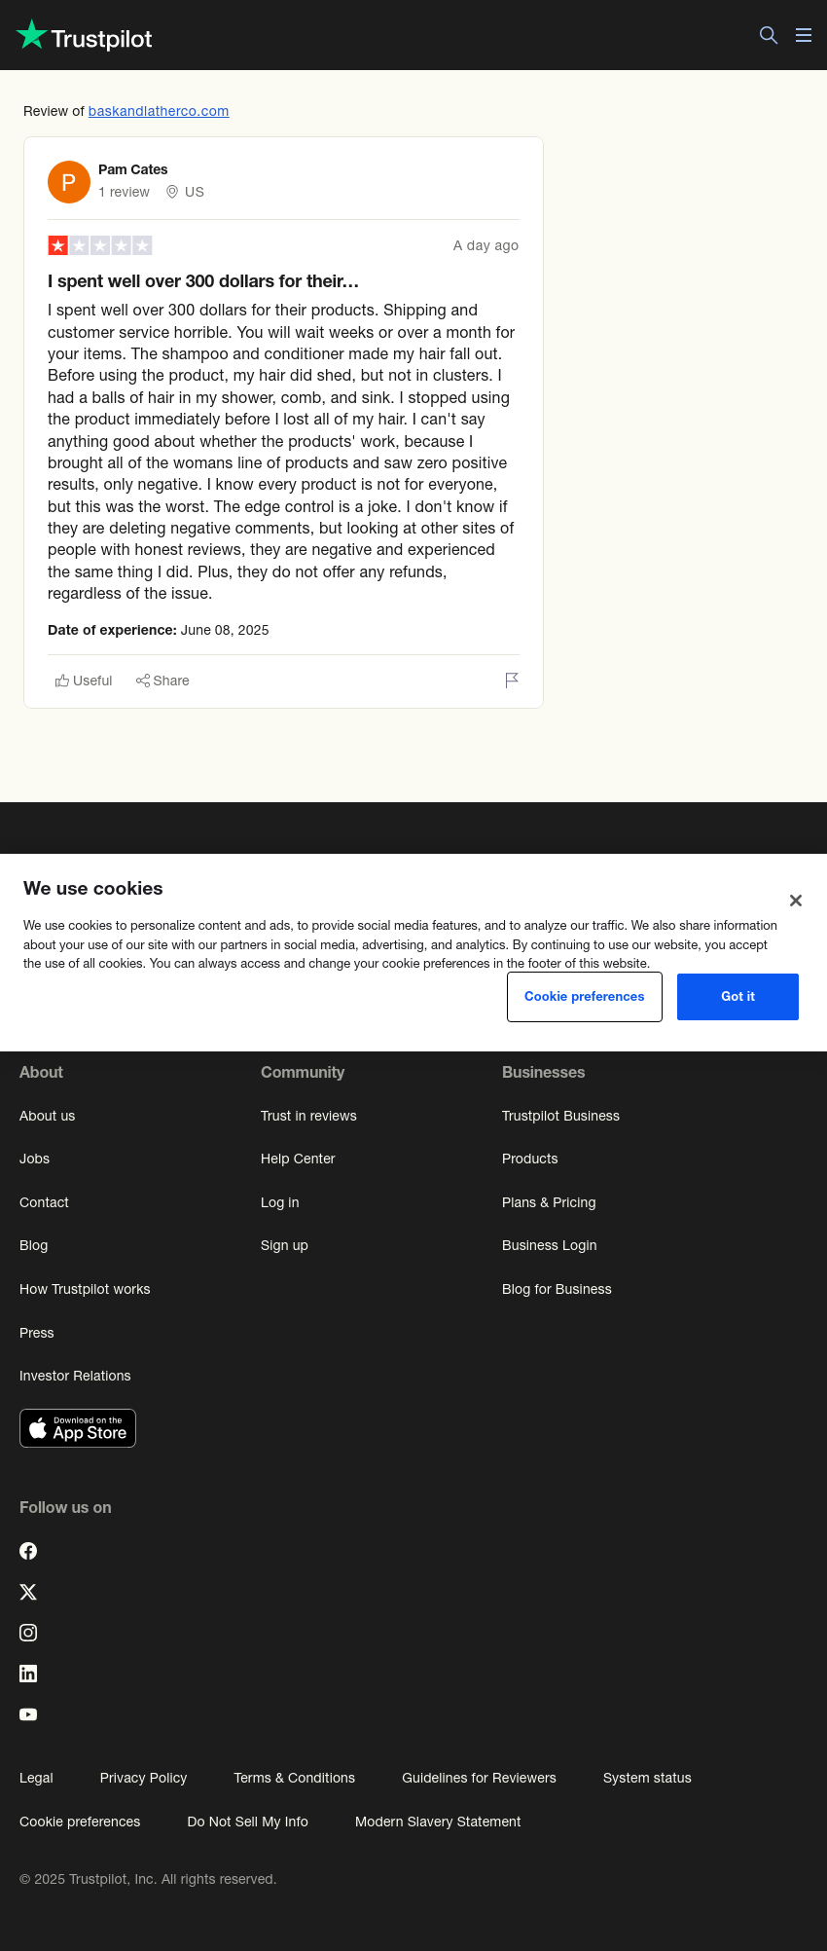Open Modern Slavery Statement link
The width and height of the screenshot is (827, 1951).
(x=438, y=1822)
